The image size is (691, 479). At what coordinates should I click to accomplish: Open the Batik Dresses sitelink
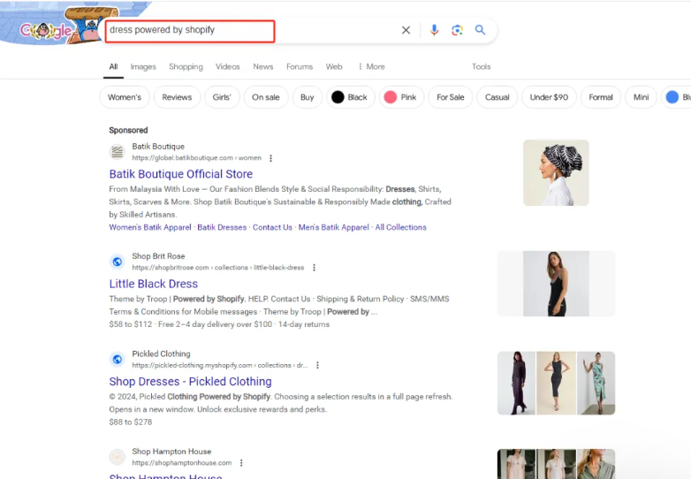coord(222,227)
